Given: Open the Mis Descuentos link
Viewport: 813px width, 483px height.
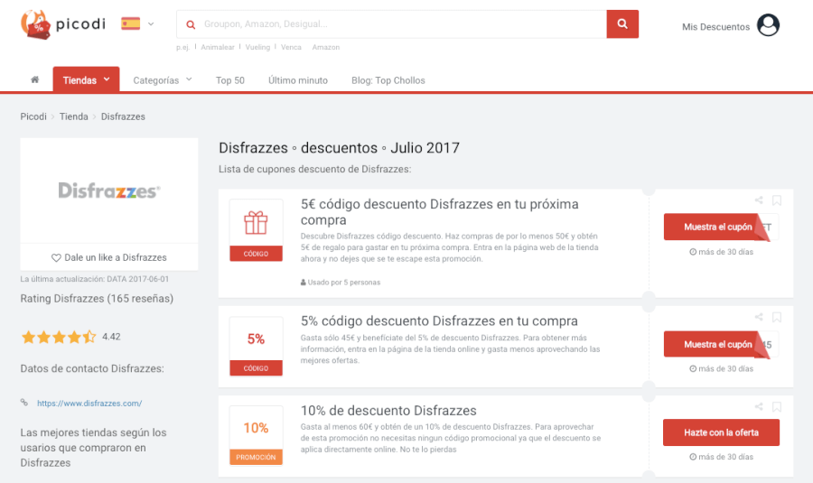Looking at the screenshot, I should [715, 27].
